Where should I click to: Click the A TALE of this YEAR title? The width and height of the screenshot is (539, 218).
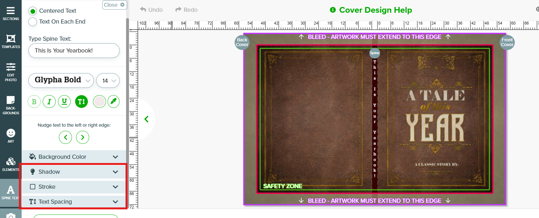435,115
